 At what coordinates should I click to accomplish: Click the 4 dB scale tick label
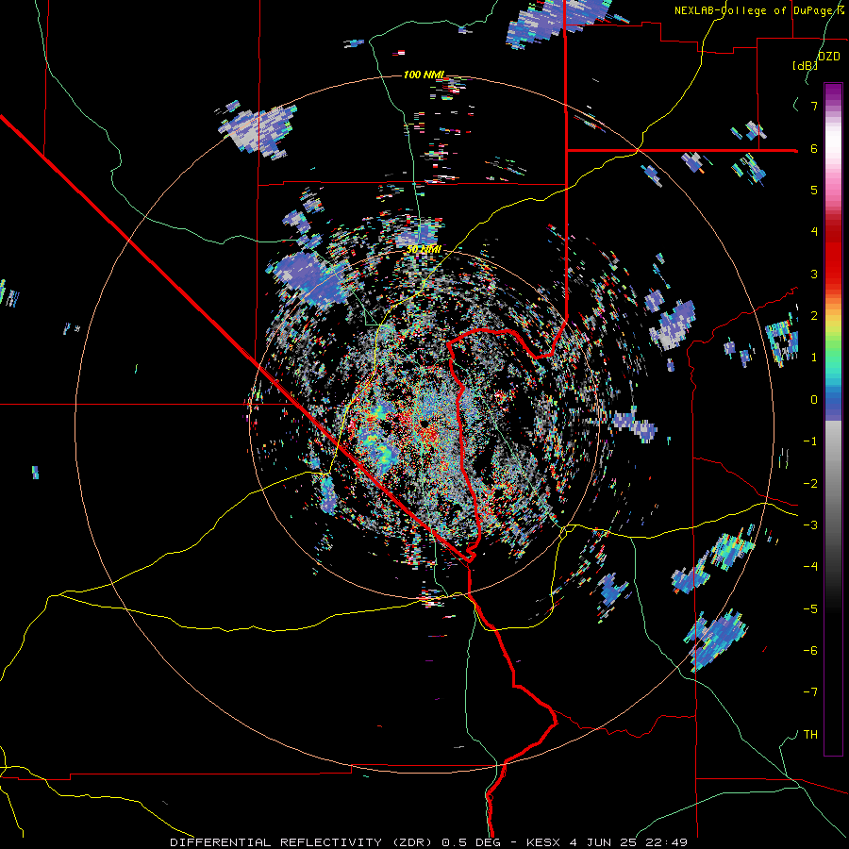coord(814,232)
